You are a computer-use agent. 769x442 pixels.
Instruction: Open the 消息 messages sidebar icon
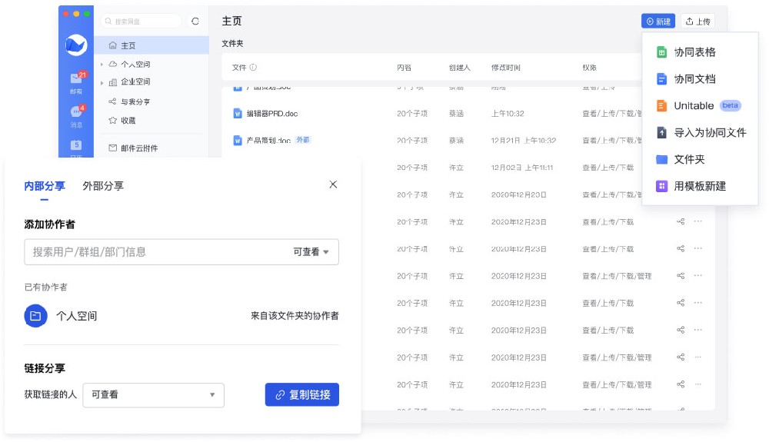point(76,114)
